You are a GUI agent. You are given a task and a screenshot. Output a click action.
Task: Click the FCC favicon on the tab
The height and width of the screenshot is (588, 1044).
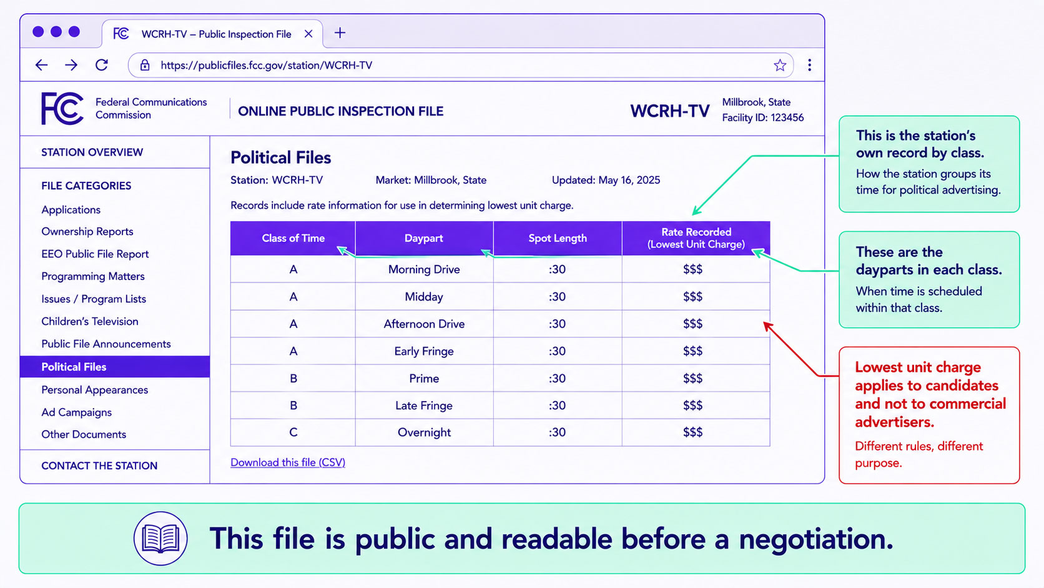121,34
